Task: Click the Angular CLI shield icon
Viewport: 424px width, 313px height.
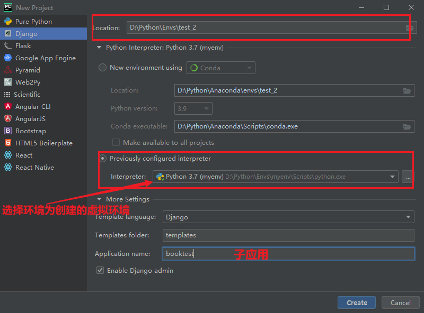Action: tap(8, 106)
